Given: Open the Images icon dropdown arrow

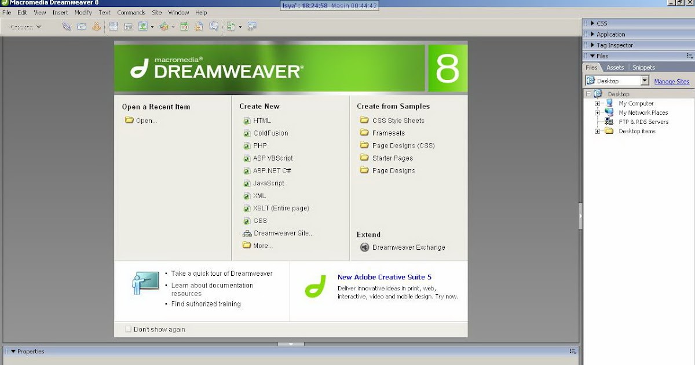Looking at the screenshot, I should pyautogui.click(x=152, y=27).
